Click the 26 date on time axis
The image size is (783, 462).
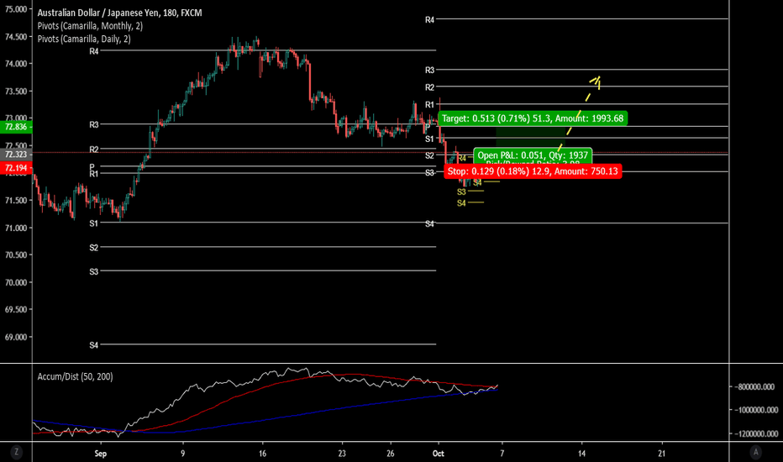pyautogui.click(x=390, y=454)
